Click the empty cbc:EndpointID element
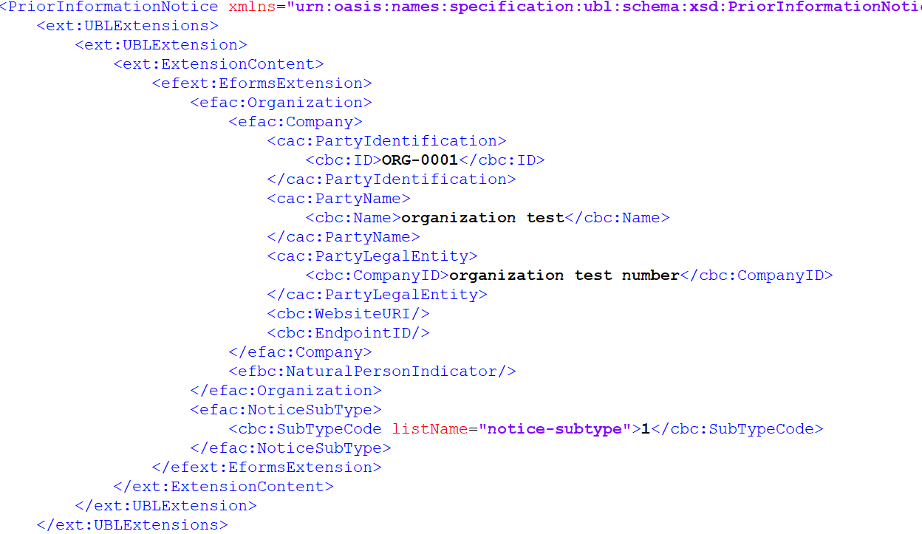This screenshot has width=922, height=534. click(x=349, y=333)
